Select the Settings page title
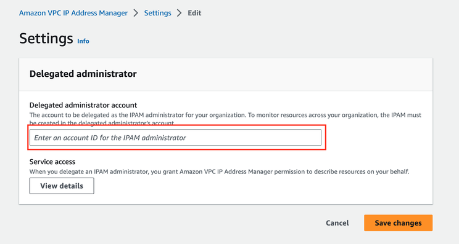The image size is (459, 244). point(46,39)
